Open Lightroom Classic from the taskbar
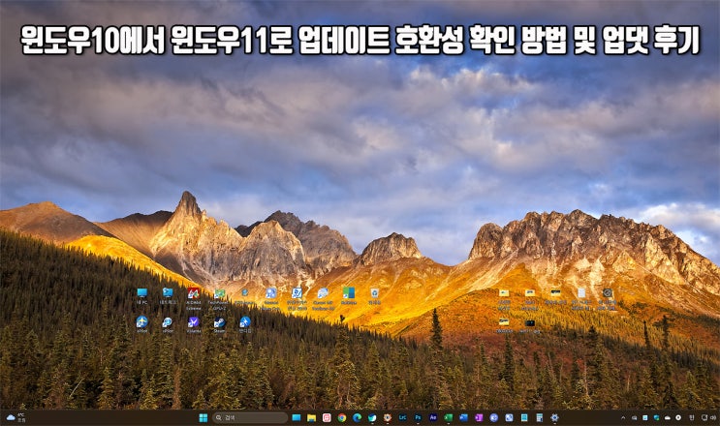This screenshot has height=426, width=720. [x=402, y=417]
